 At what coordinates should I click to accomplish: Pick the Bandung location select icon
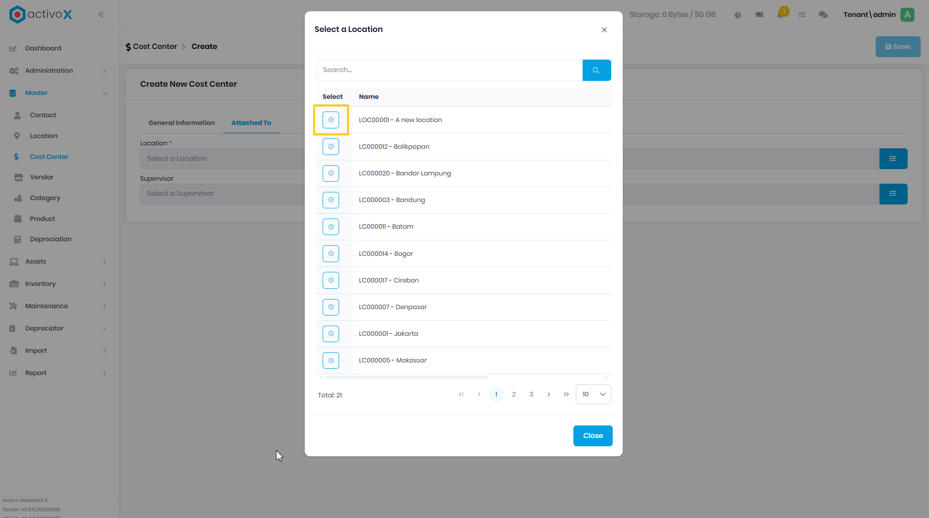tap(331, 200)
